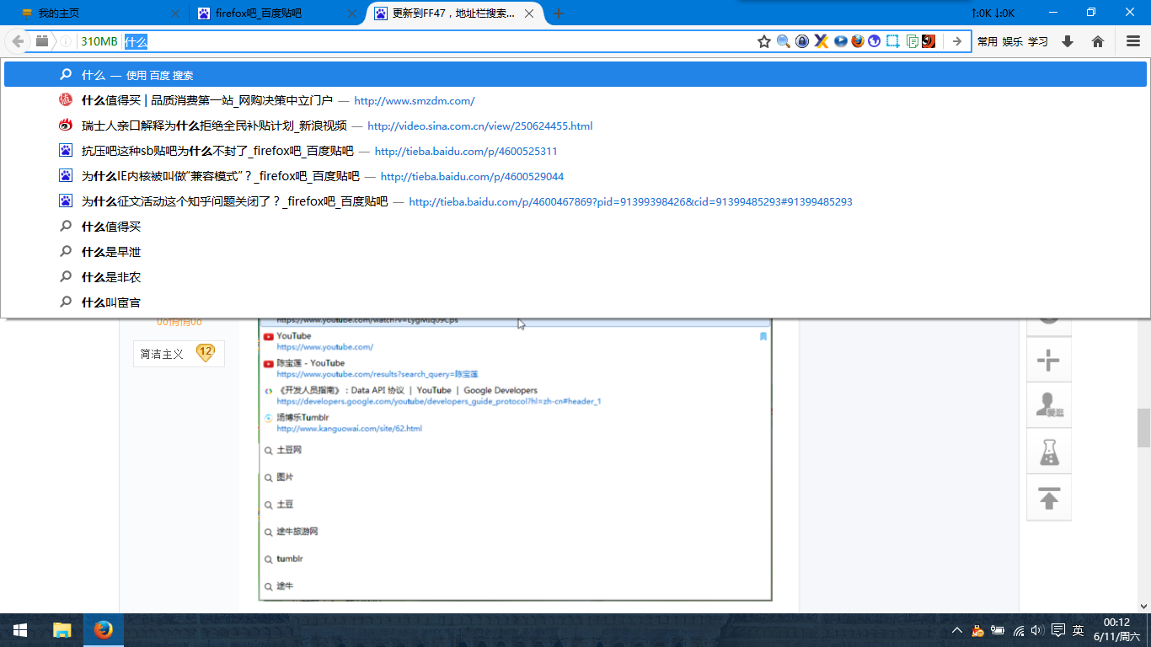Open the embedded screenshot image in the post

pyautogui.click(x=515, y=459)
